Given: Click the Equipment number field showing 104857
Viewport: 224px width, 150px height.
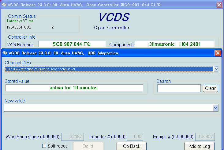Looking at the screenshot, I should (x=205, y=137).
